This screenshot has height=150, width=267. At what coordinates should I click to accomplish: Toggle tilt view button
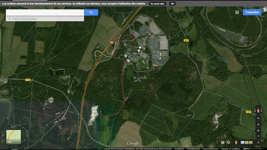click(258, 118)
